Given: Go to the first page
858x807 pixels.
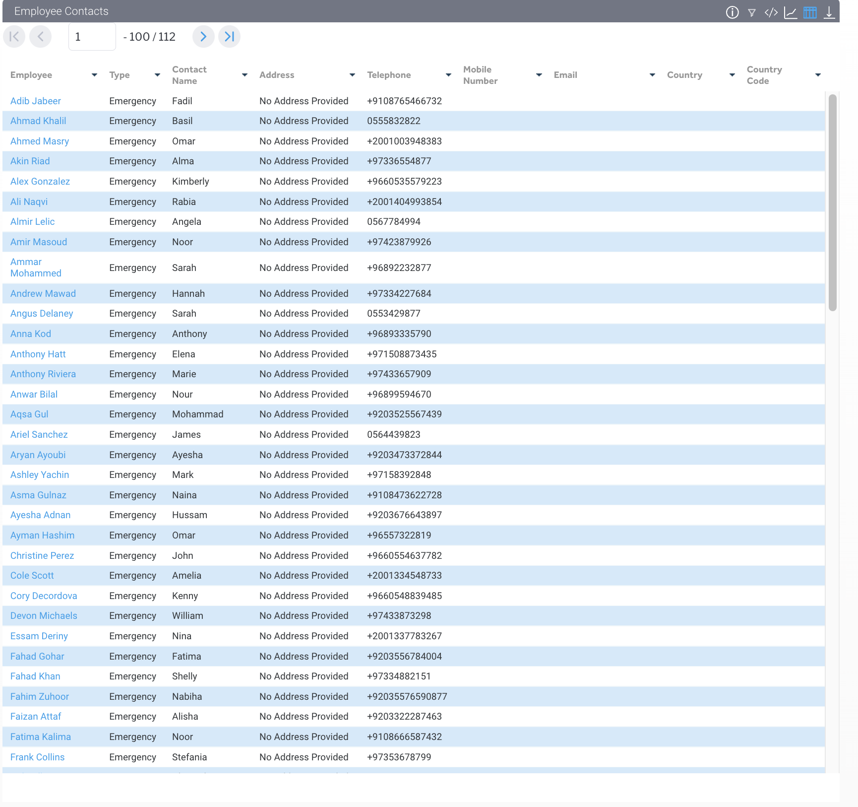Looking at the screenshot, I should [14, 36].
